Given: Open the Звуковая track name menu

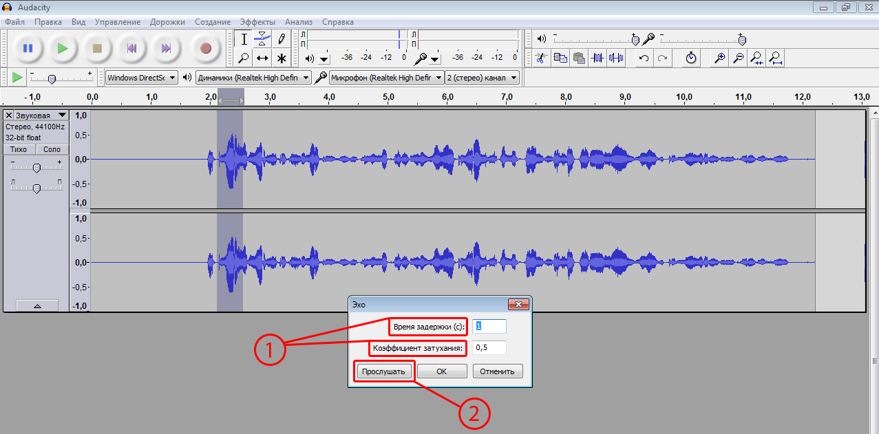Looking at the screenshot, I should click(41, 116).
